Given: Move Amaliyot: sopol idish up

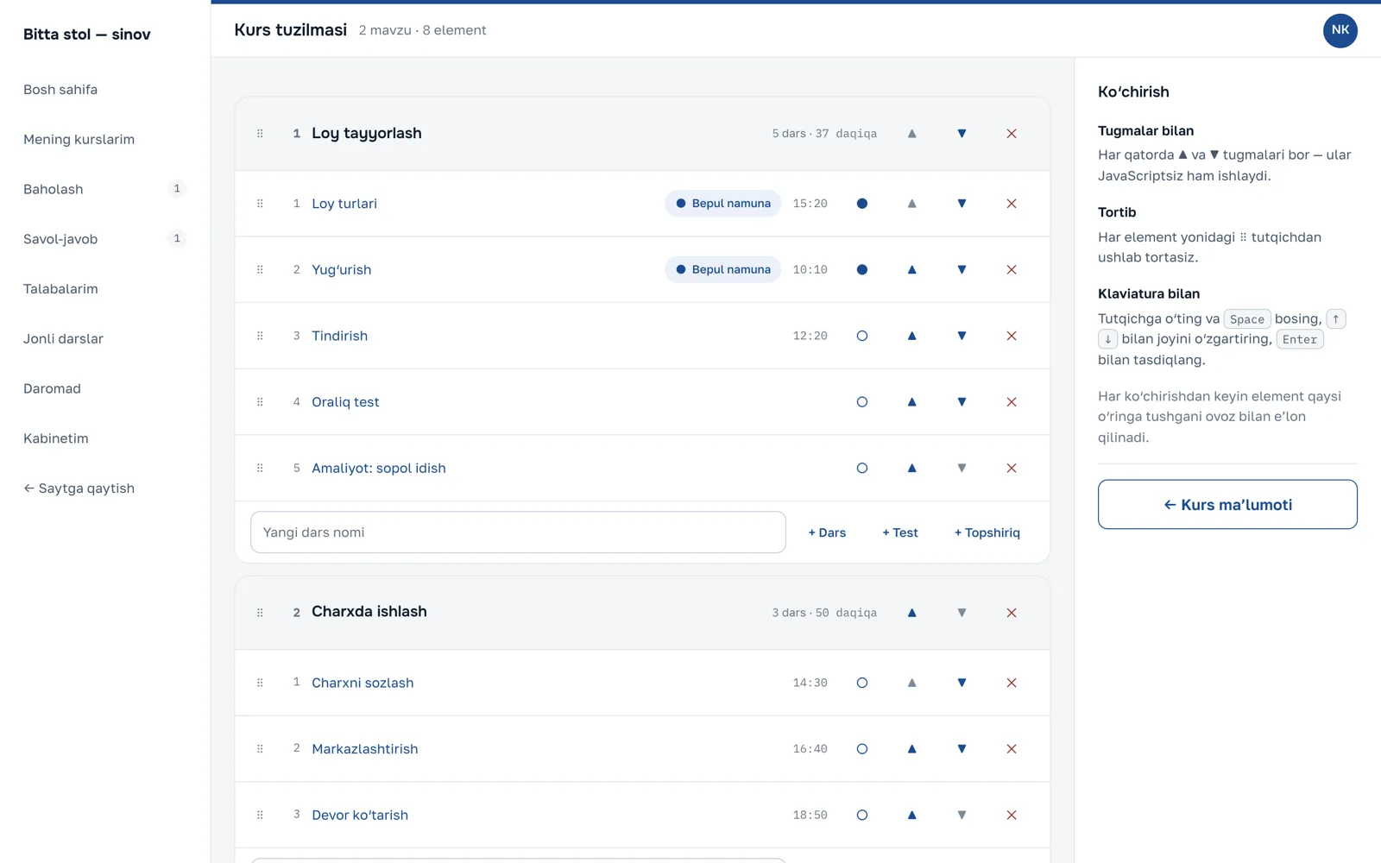Looking at the screenshot, I should click(x=911, y=469).
